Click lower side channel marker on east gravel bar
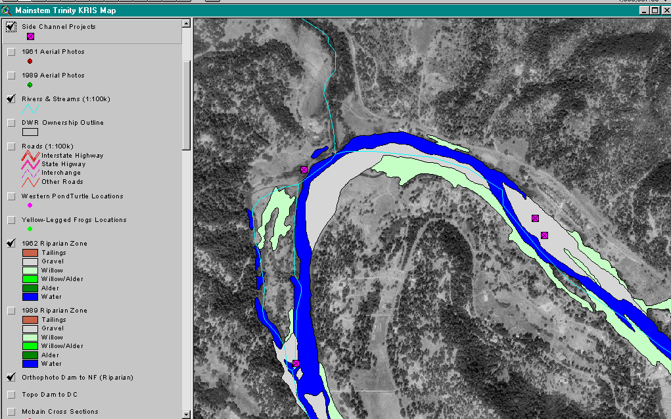 [x=544, y=236]
